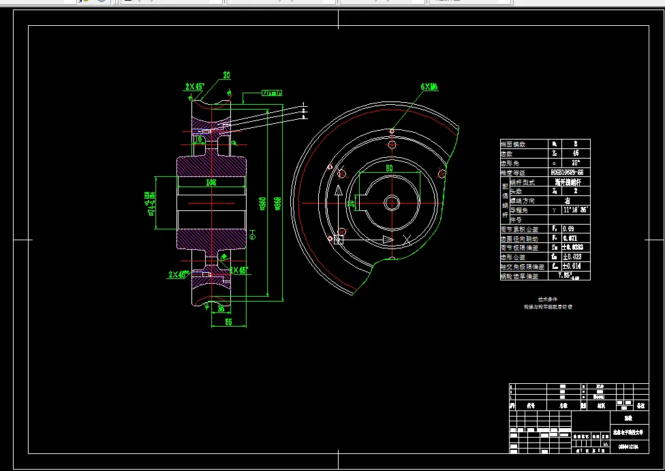The width and height of the screenshot is (665, 471).
Task: Click the 名称 title block header
Action: click(563, 406)
